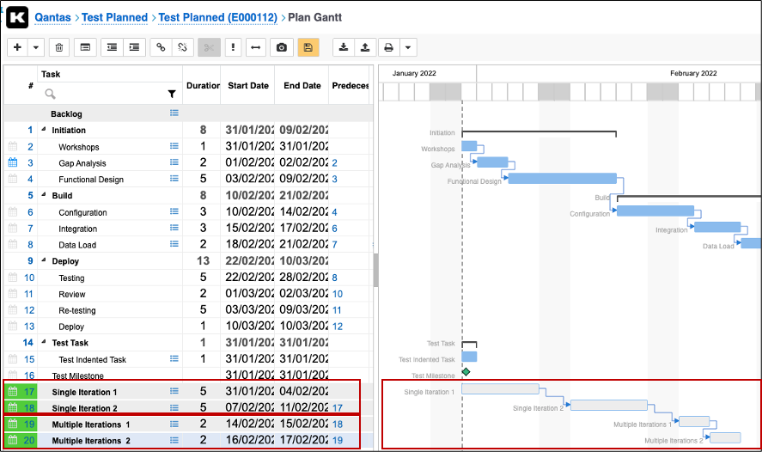The height and width of the screenshot is (452, 762).
Task: Click the Workshops Gantt bar
Action: pos(469,146)
